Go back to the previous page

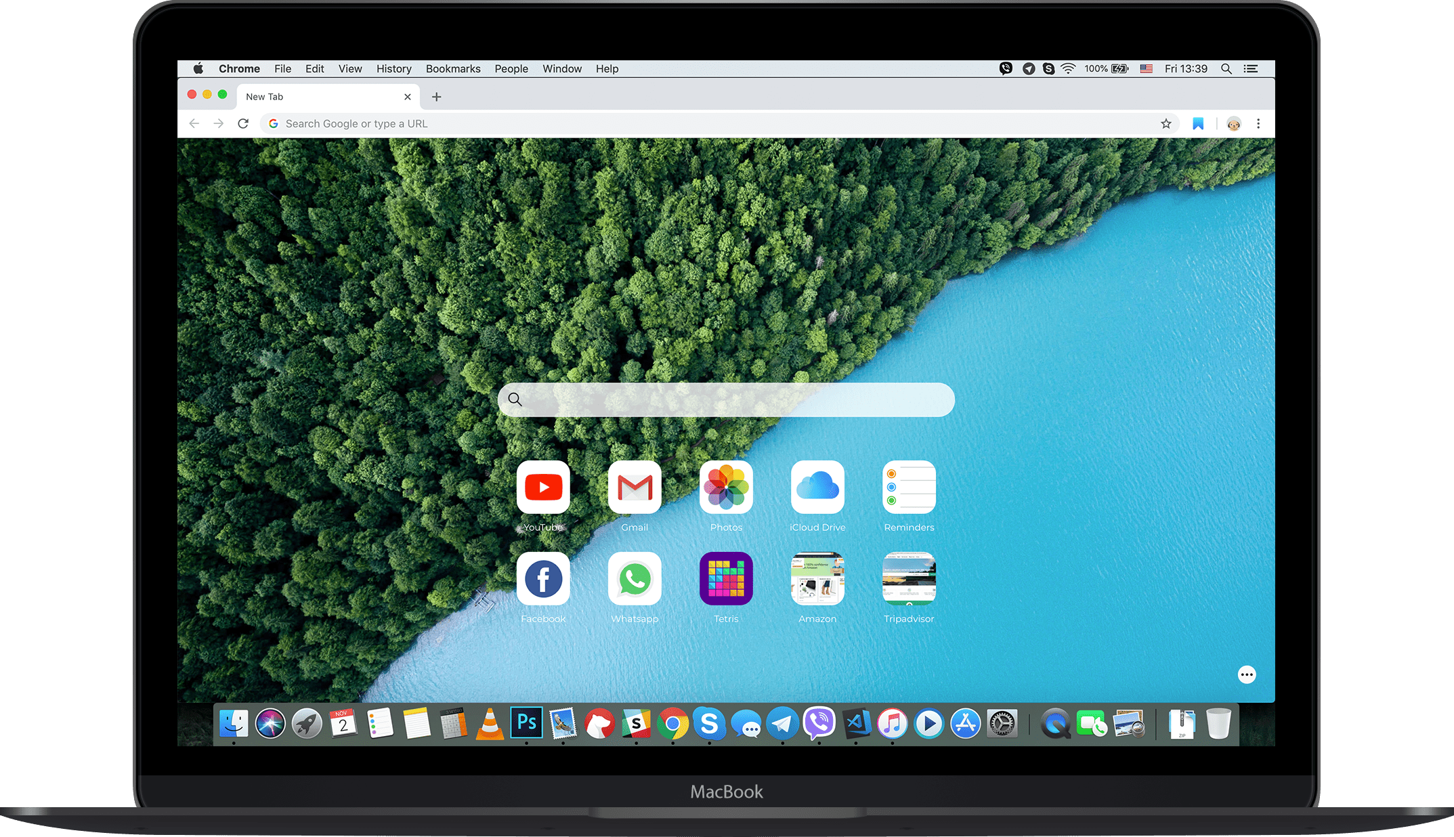(194, 124)
